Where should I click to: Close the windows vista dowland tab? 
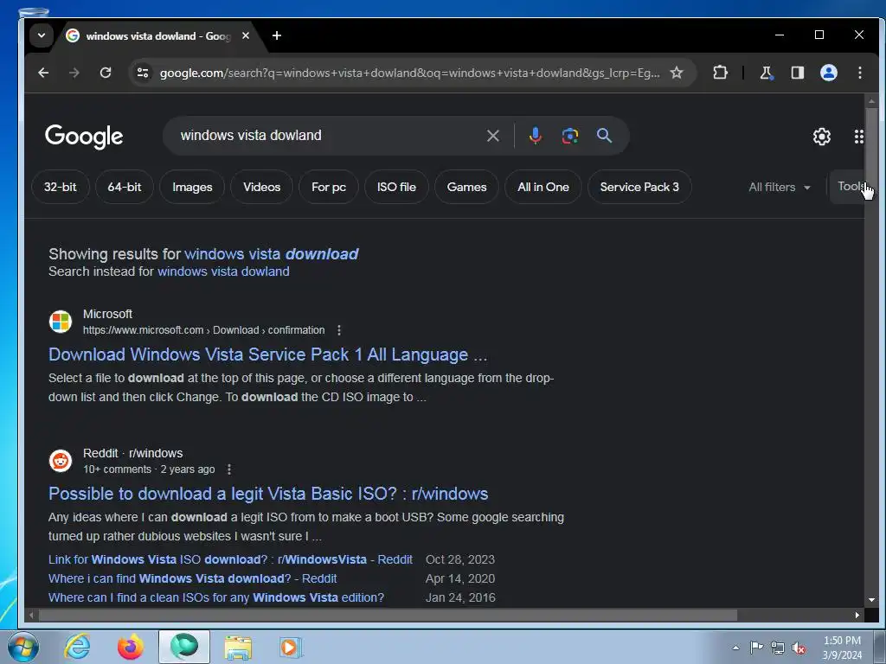coord(246,35)
